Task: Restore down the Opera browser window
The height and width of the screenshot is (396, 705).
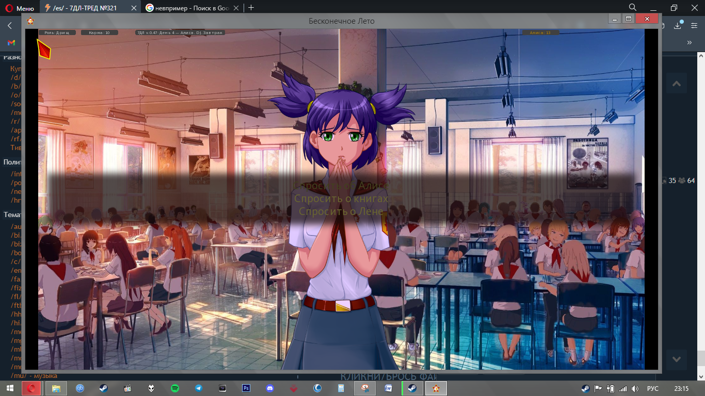Action: [674, 7]
